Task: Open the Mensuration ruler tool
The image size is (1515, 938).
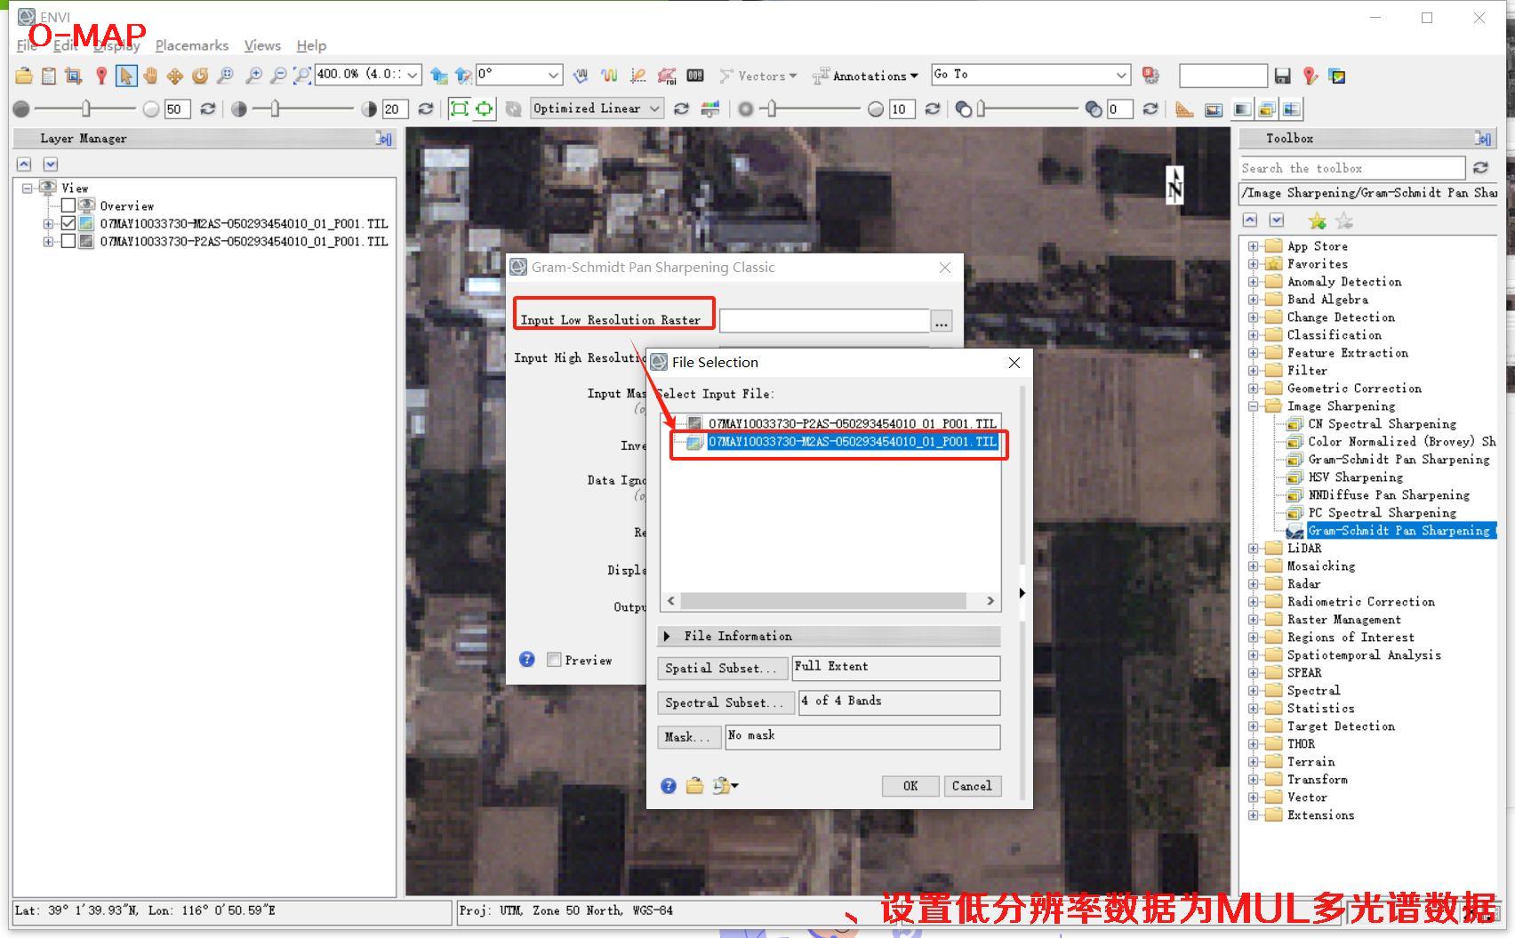Action: [1183, 109]
